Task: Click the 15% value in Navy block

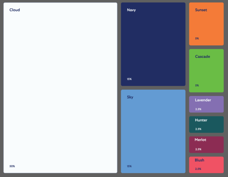Action: (129, 79)
